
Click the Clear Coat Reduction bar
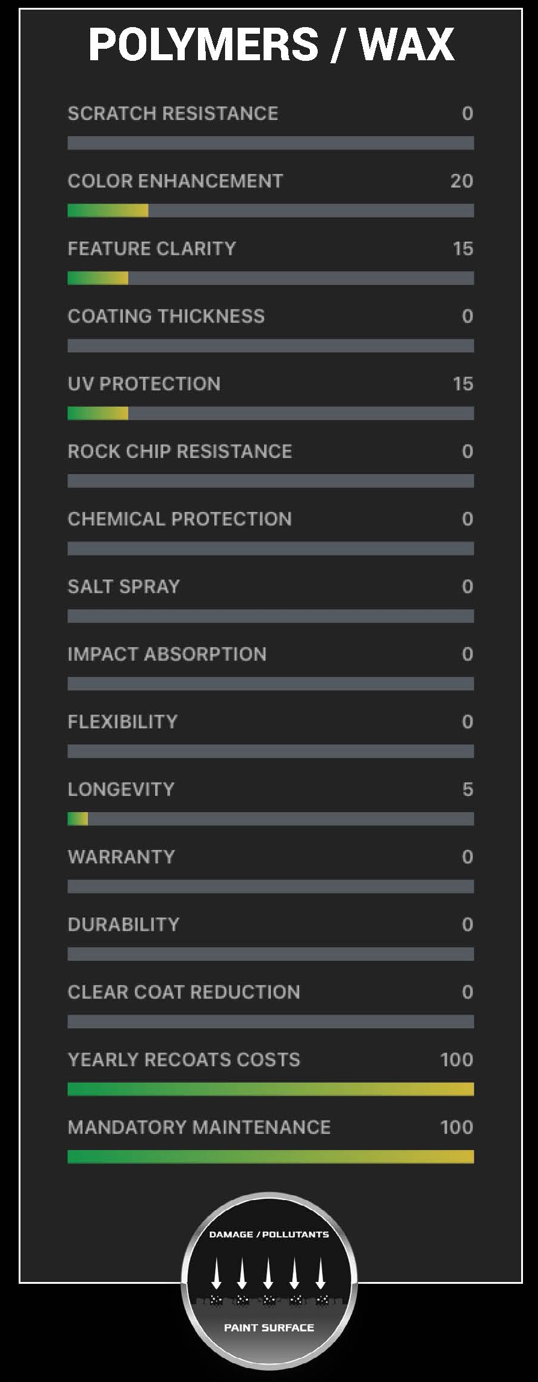point(270,1021)
